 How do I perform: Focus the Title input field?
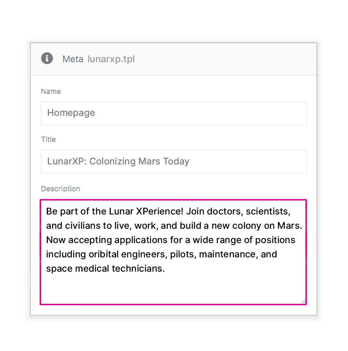click(174, 162)
